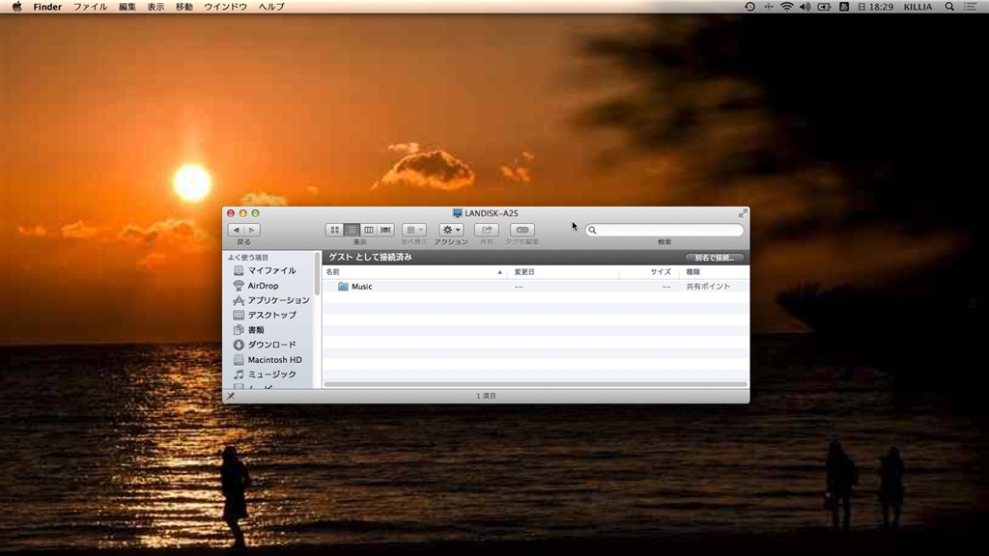Open the ウインドウ menu

tap(225, 7)
